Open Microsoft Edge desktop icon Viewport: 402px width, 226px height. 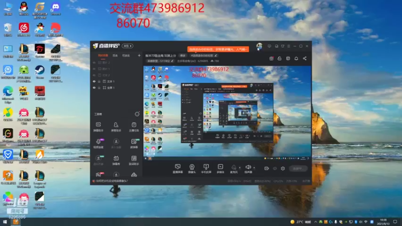click(x=8, y=95)
